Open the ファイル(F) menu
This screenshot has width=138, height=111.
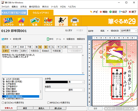5,7
